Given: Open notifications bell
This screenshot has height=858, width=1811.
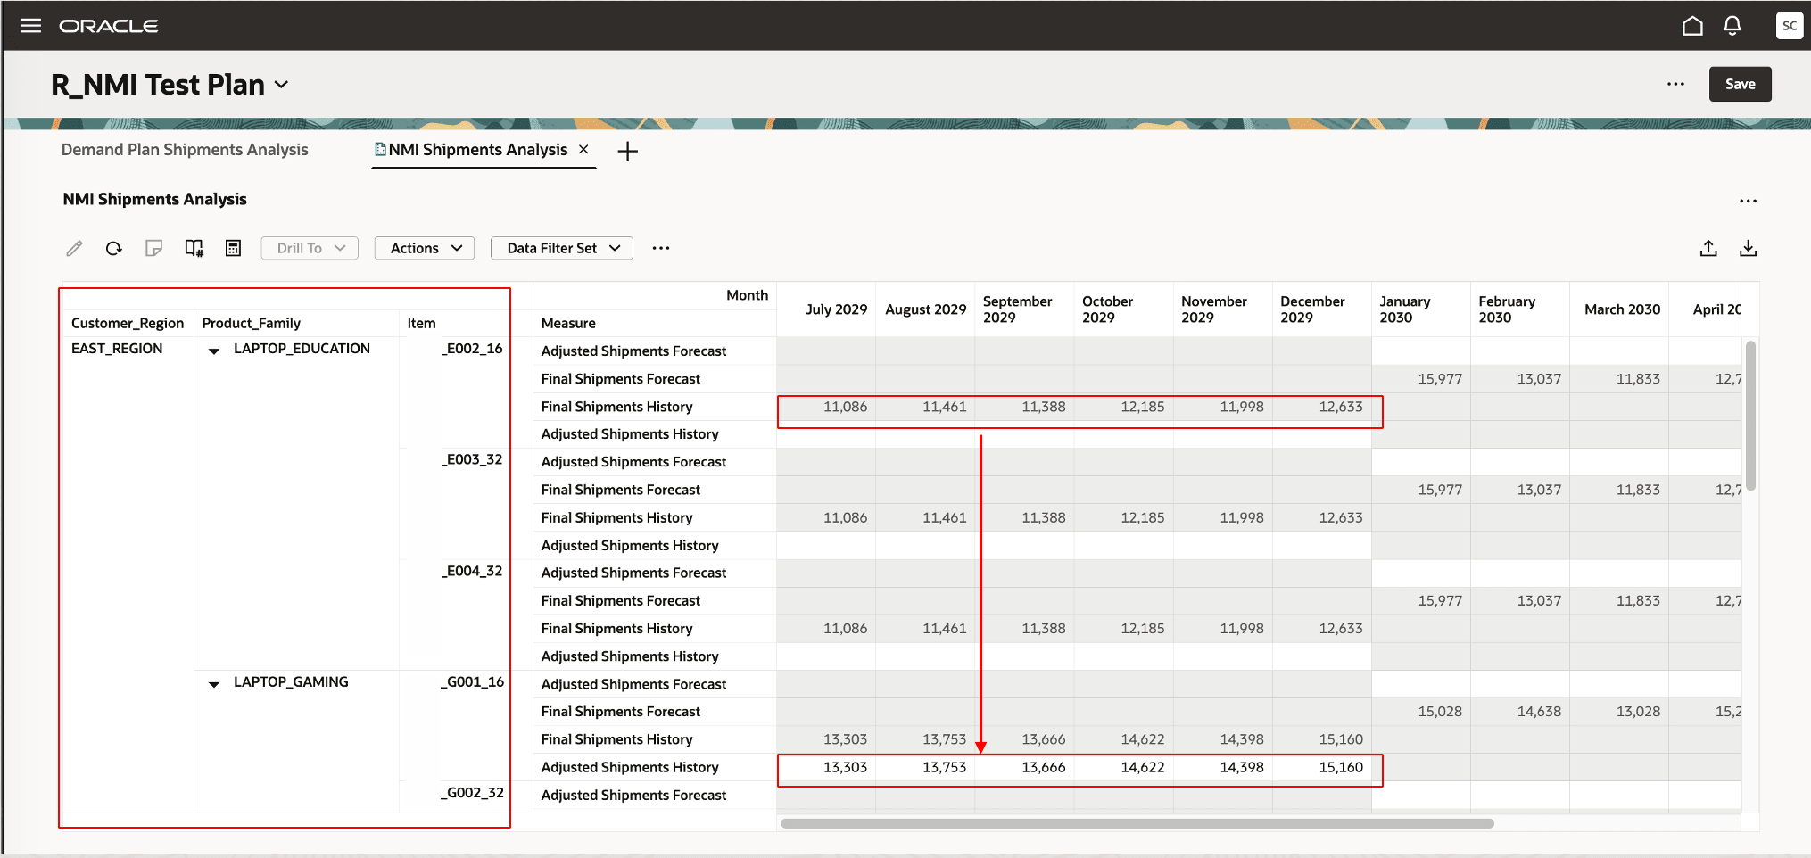Looking at the screenshot, I should (x=1732, y=26).
